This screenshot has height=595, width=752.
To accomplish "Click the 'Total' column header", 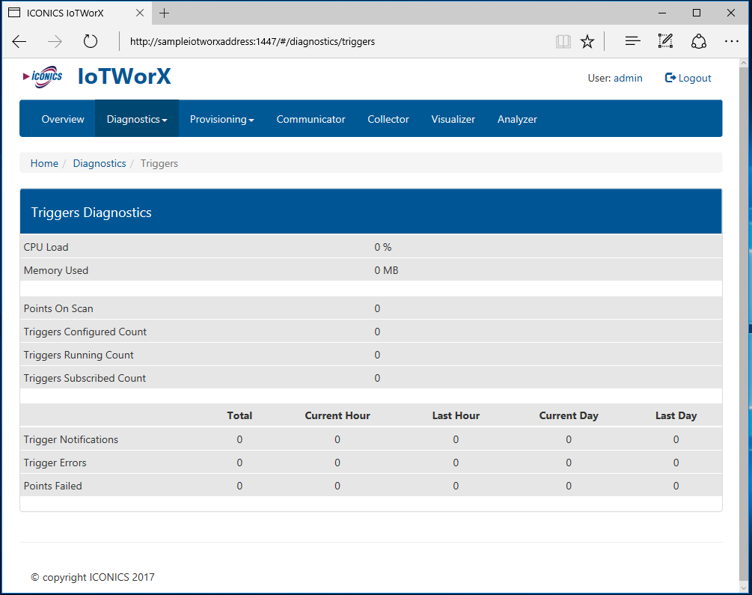I will pyautogui.click(x=239, y=415).
